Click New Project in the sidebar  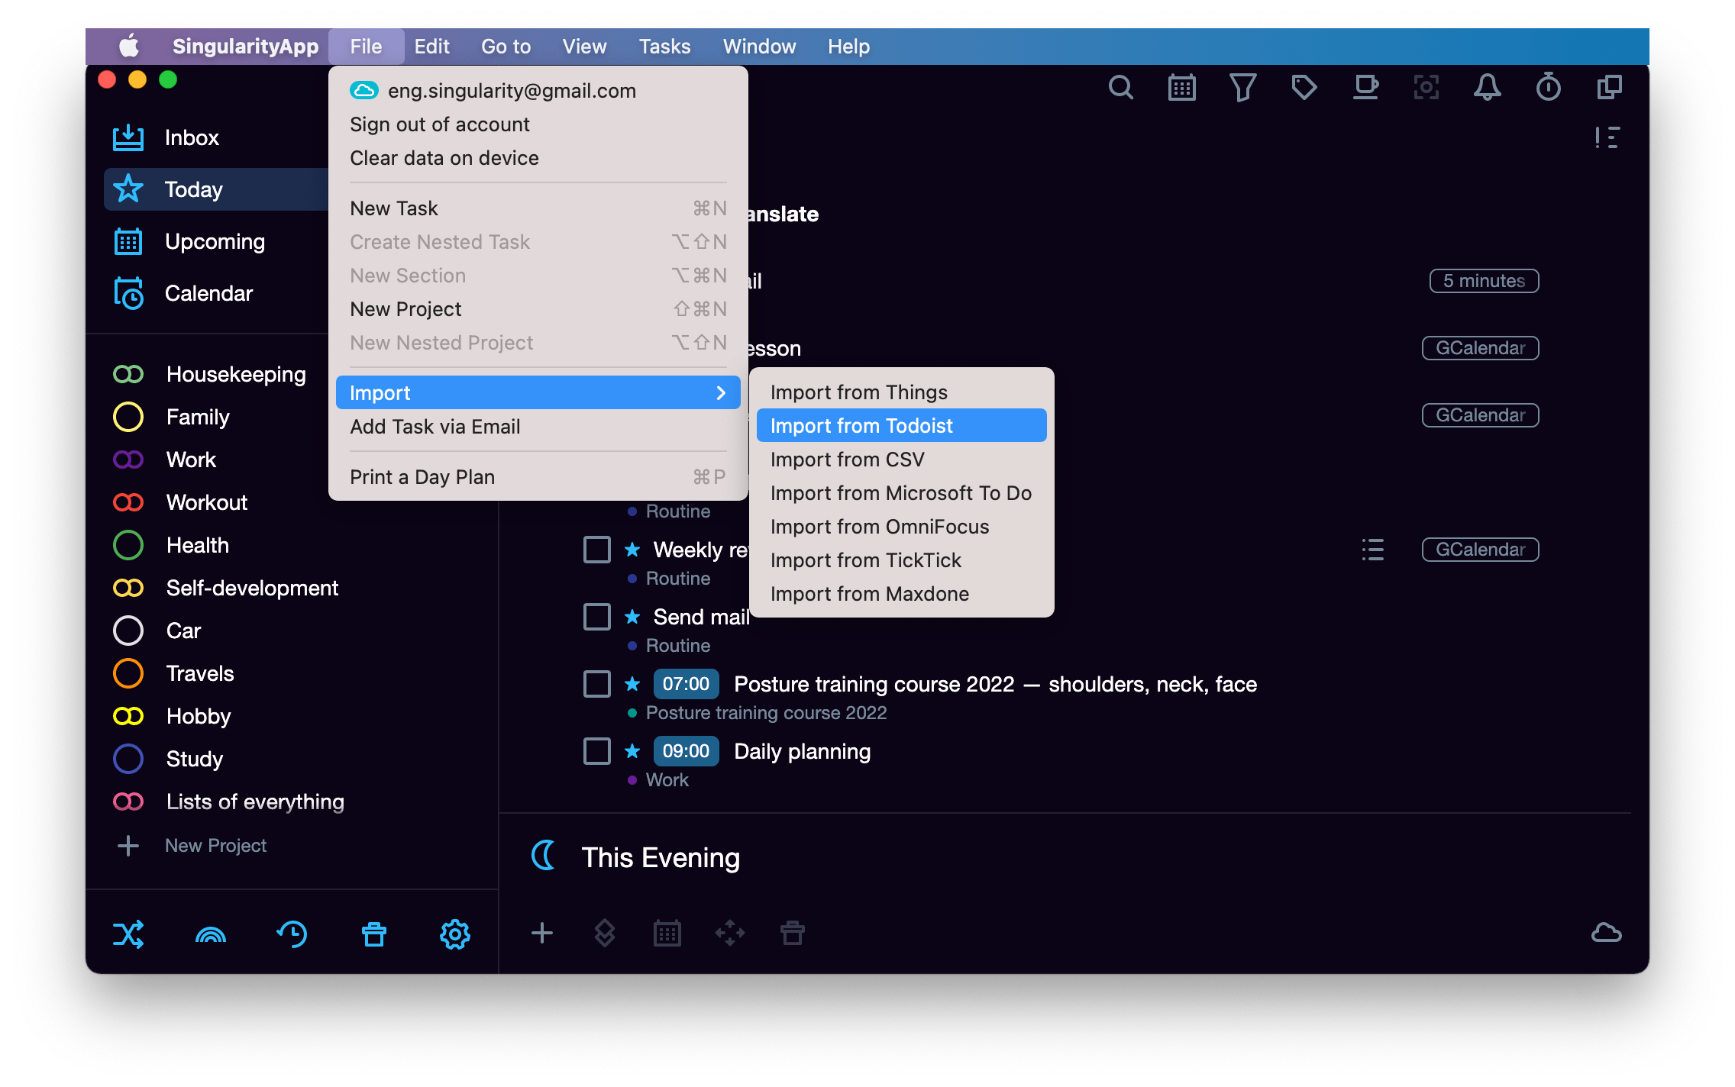pyautogui.click(x=215, y=846)
